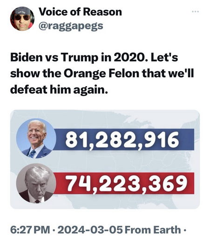
Task: Open the @raggapegs handle link
Action: click(71, 26)
